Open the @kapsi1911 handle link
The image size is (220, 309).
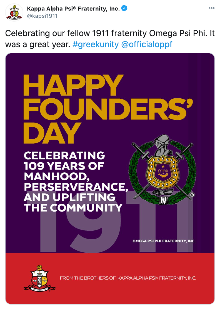(42, 16)
